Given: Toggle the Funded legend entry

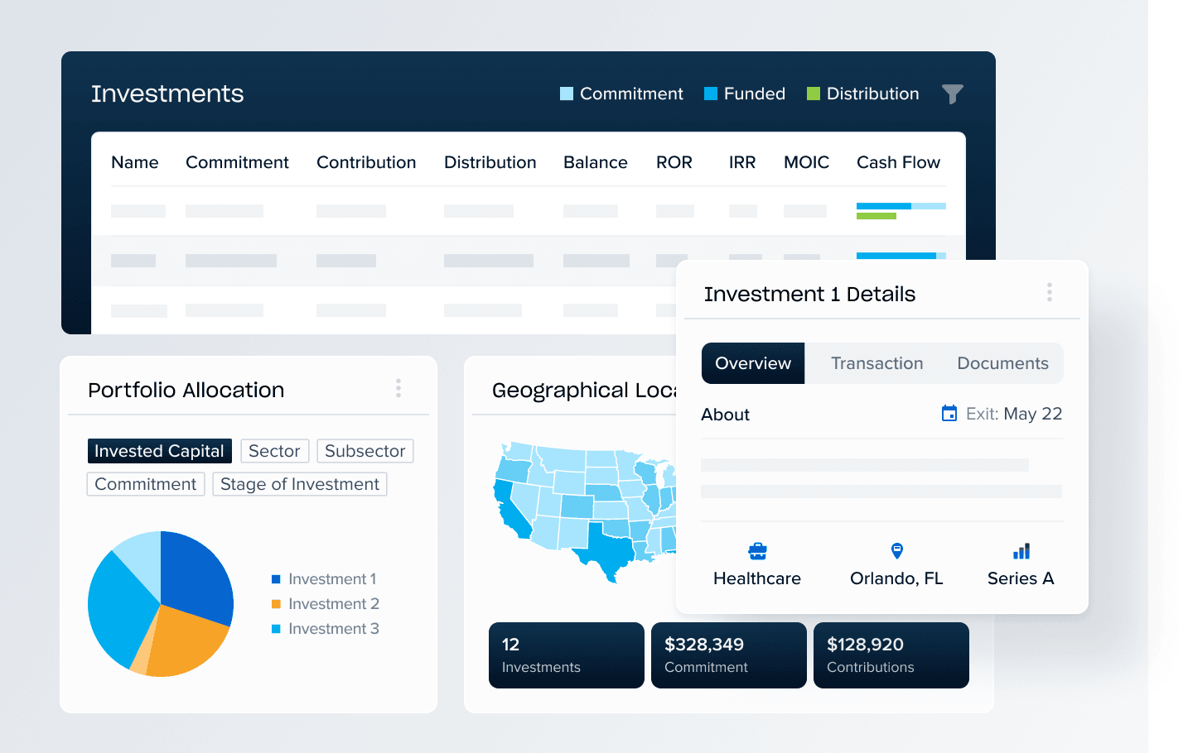Looking at the screenshot, I should (x=745, y=94).
